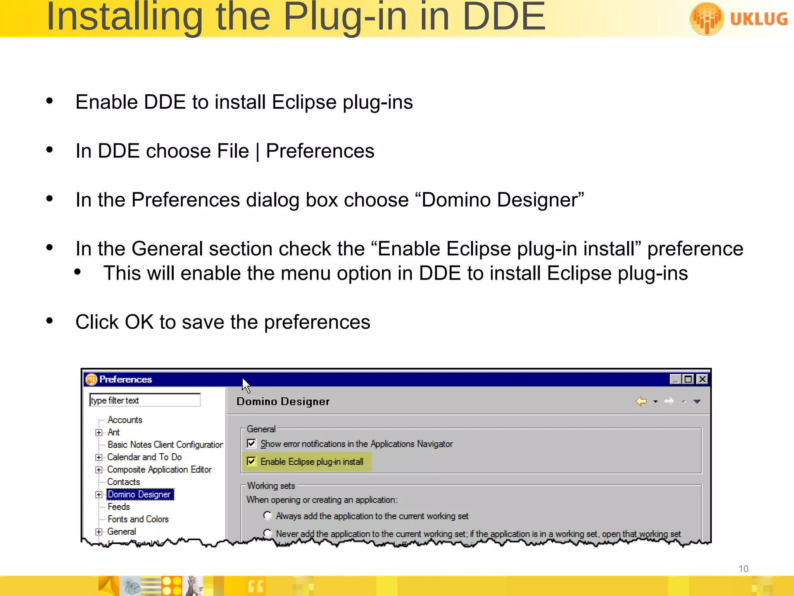794x596 pixels.
Task: Select Fonts and Colors item
Action: click(x=138, y=519)
